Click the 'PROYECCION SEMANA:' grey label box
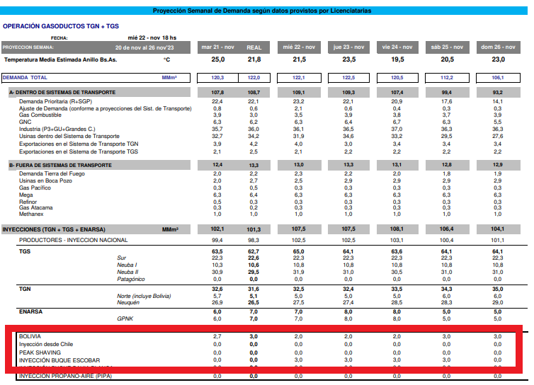Viewport: 534px width, 385px height. (29, 47)
